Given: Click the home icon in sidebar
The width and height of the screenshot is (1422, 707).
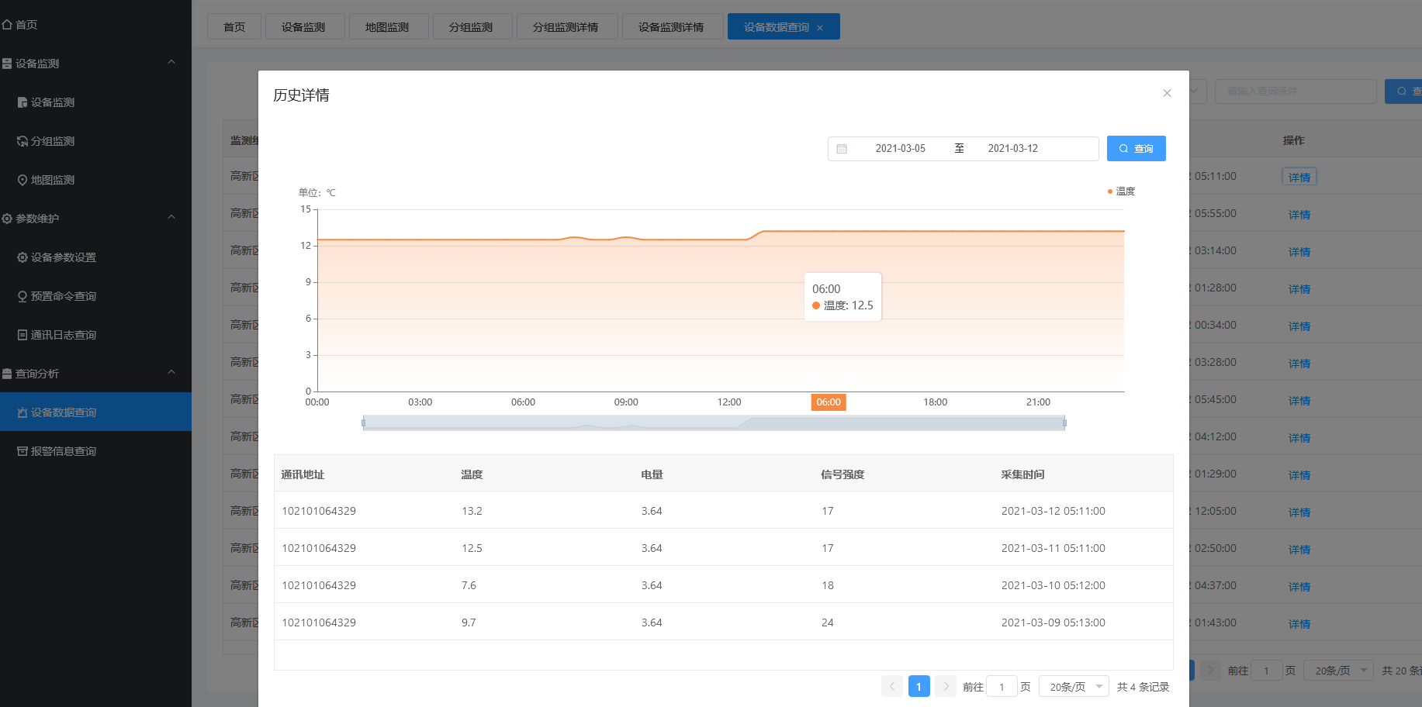Looking at the screenshot, I should tap(7, 25).
